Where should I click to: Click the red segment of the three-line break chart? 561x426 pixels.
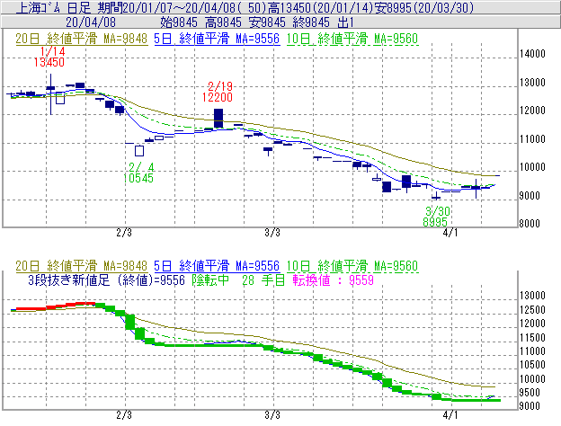point(56,306)
